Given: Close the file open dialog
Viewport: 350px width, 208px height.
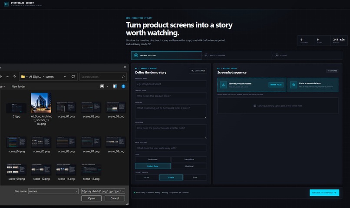Looking at the screenshot, I should [x=125, y=67].
